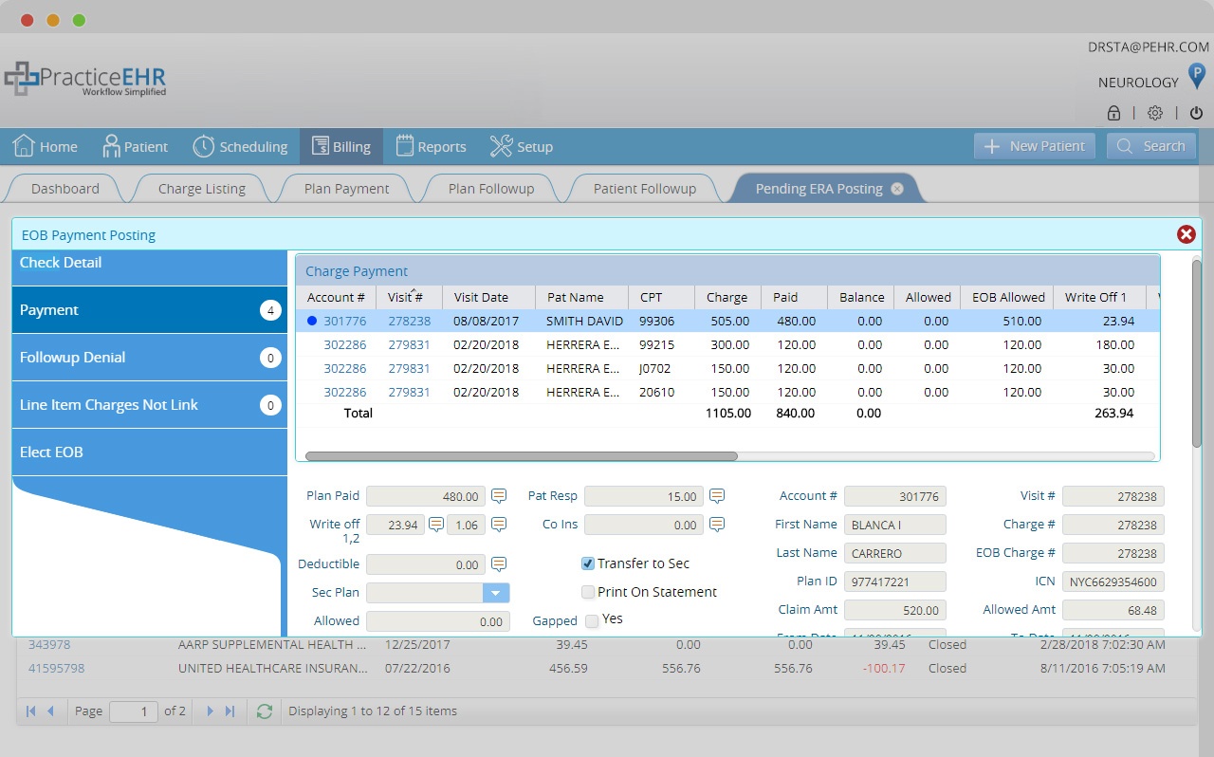Uncheck Transfer to Sec checkbox

click(x=588, y=563)
